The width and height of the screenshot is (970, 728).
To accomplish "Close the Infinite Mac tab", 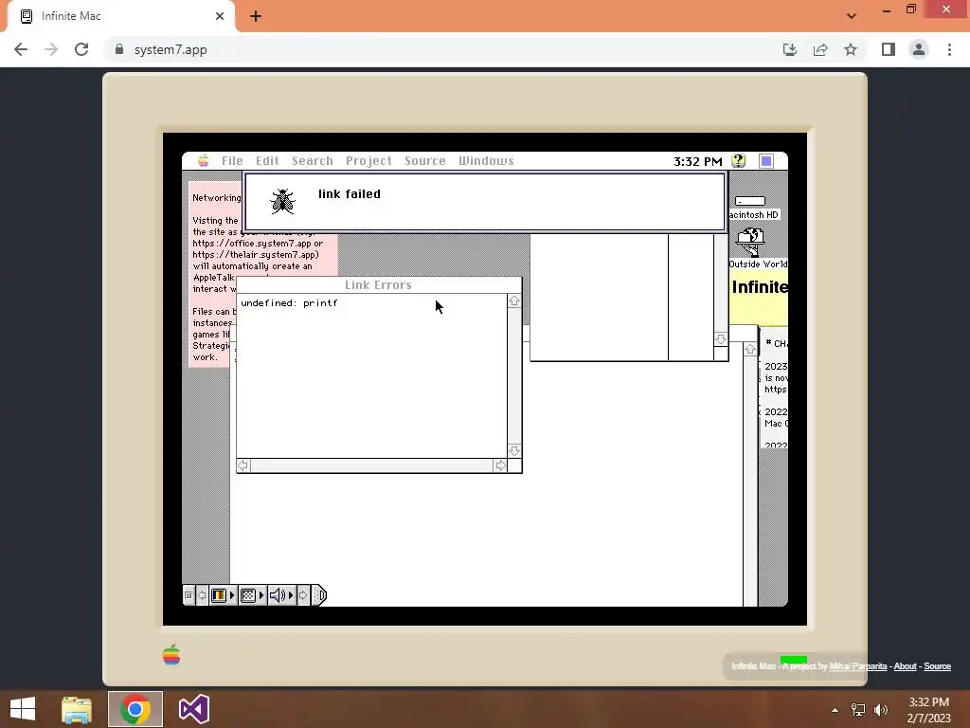I will tap(220, 16).
